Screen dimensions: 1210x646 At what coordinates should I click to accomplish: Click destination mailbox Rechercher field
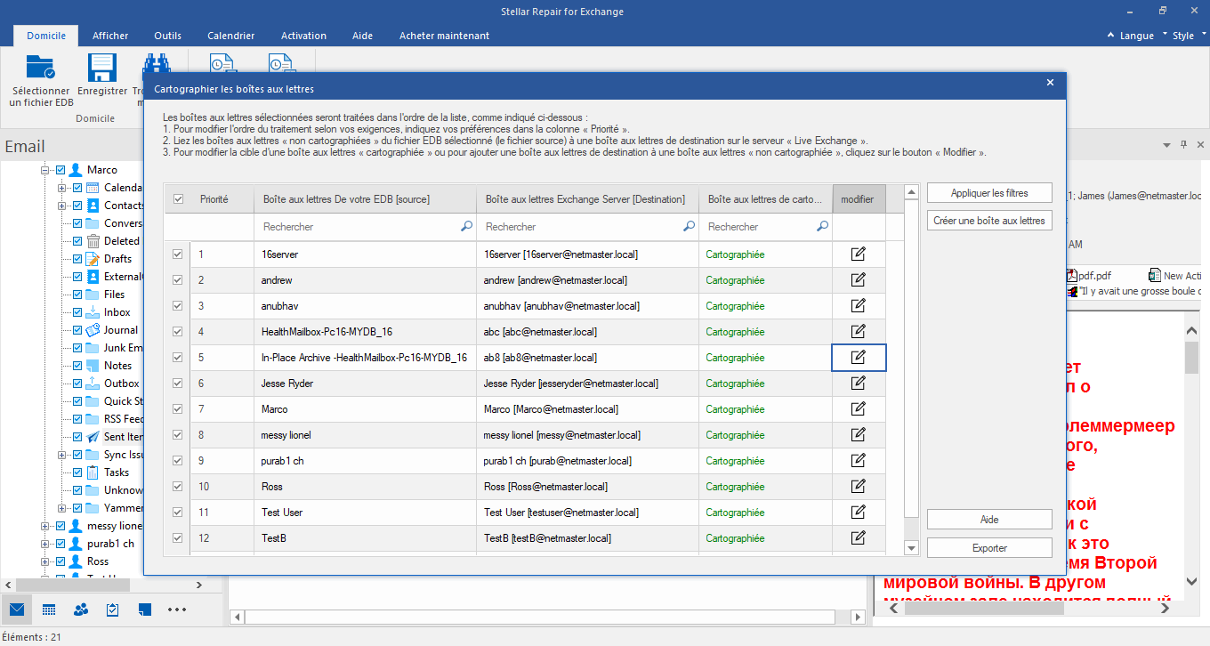(587, 227)
